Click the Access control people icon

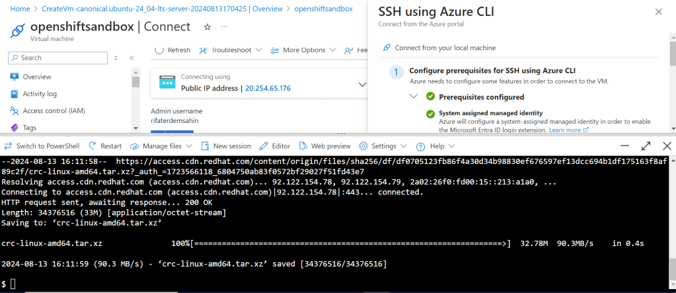(x=15, y=110)
